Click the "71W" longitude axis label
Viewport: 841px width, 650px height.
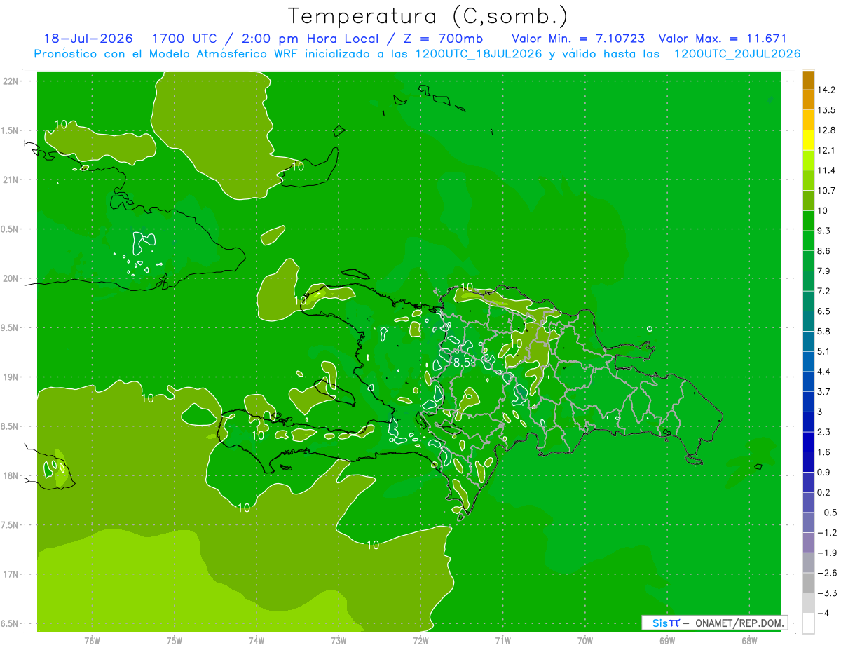[502, 641]
